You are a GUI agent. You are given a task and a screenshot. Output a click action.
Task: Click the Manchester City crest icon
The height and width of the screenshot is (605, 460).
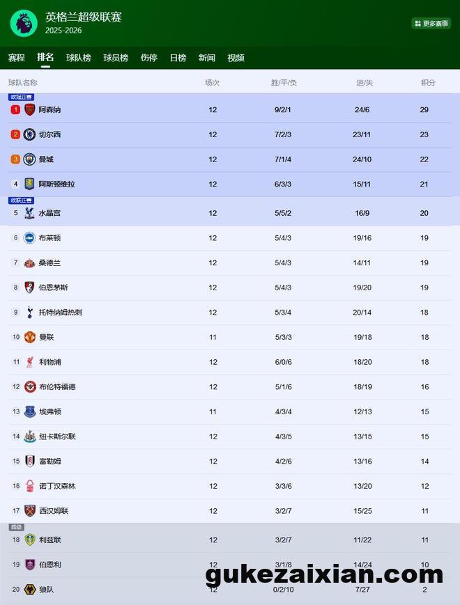coord(29,159)
